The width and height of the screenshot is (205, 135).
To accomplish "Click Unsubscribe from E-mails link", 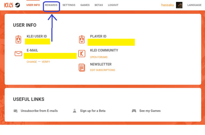I will click(39, 111).
